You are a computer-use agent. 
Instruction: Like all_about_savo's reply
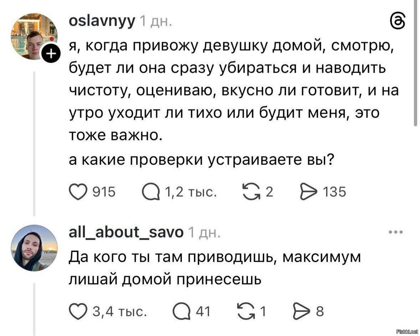click(x=78, y=311)
